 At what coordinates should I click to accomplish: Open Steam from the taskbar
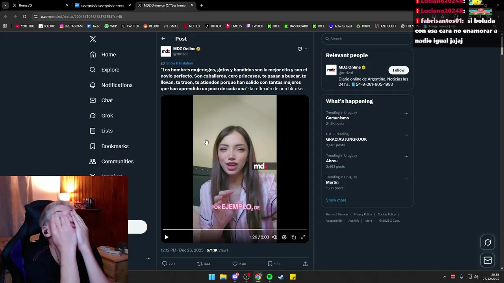281,277
